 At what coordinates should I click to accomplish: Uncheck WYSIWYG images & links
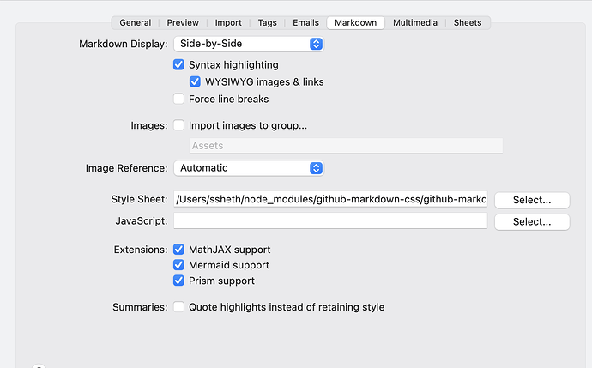(x=196, y=82)
